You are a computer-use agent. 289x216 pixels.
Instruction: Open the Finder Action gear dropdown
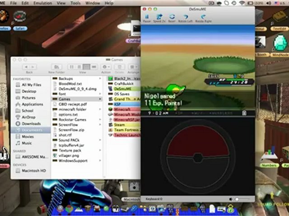point(106,67)
